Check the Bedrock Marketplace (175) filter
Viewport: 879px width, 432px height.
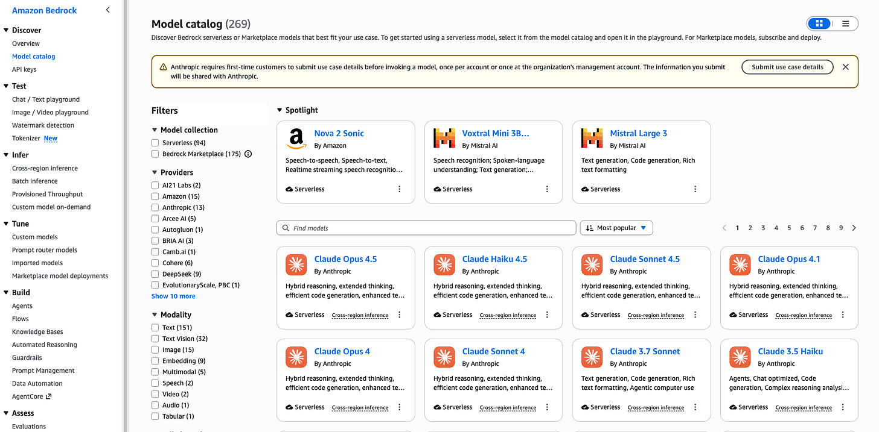click(155, 154)
